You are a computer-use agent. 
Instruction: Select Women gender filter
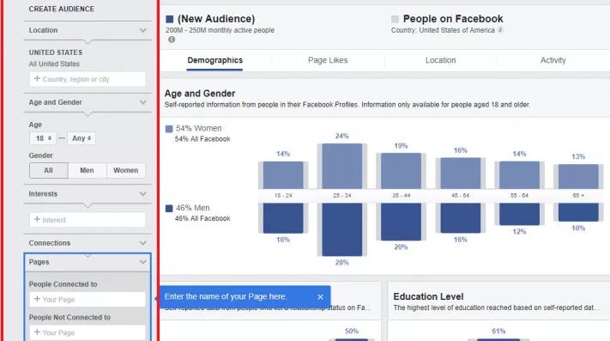125,170
